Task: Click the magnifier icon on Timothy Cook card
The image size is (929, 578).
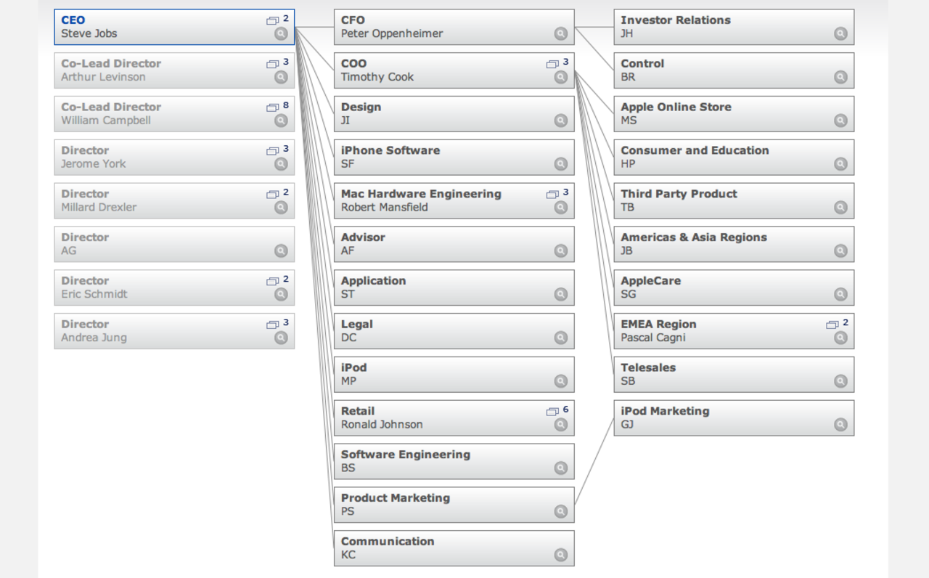Action: [x=560, y=77]
